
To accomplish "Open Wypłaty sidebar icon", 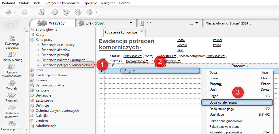I will [12, 85].
